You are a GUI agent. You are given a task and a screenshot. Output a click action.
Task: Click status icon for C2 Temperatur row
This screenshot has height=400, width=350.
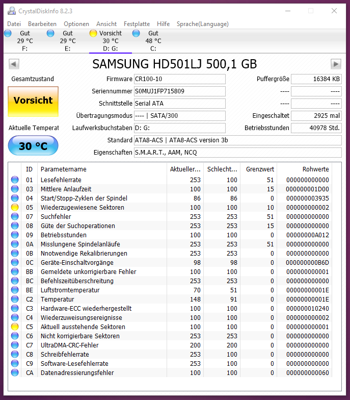click(15, 299)
